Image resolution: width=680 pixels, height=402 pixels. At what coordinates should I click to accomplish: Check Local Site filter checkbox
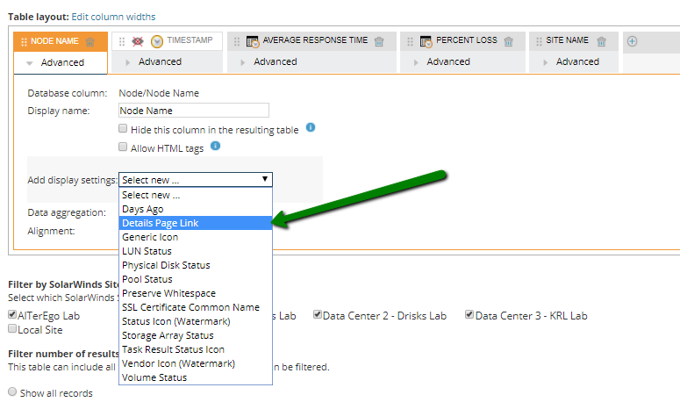[x=12, y=328]
